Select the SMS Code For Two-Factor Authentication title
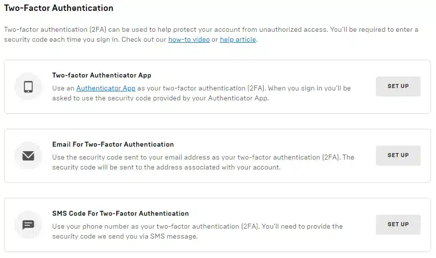 (120, 214)
